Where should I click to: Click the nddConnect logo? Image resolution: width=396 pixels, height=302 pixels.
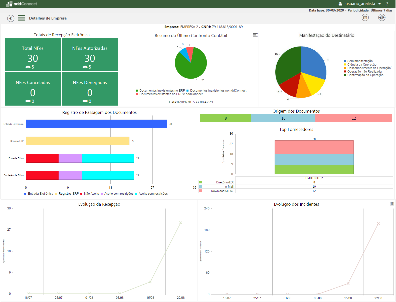[x=22, y=4]
